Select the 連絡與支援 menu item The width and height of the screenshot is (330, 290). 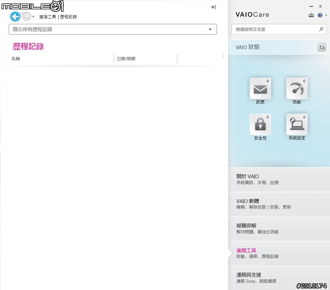(x=279, y=278)
